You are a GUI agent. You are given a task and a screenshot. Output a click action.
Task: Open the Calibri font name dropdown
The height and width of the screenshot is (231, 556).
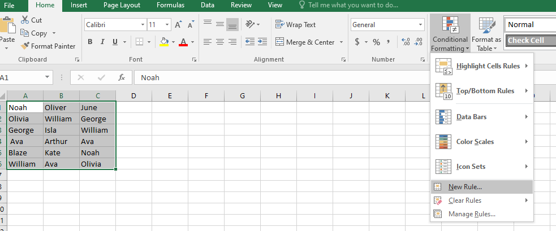pos(143,25)
